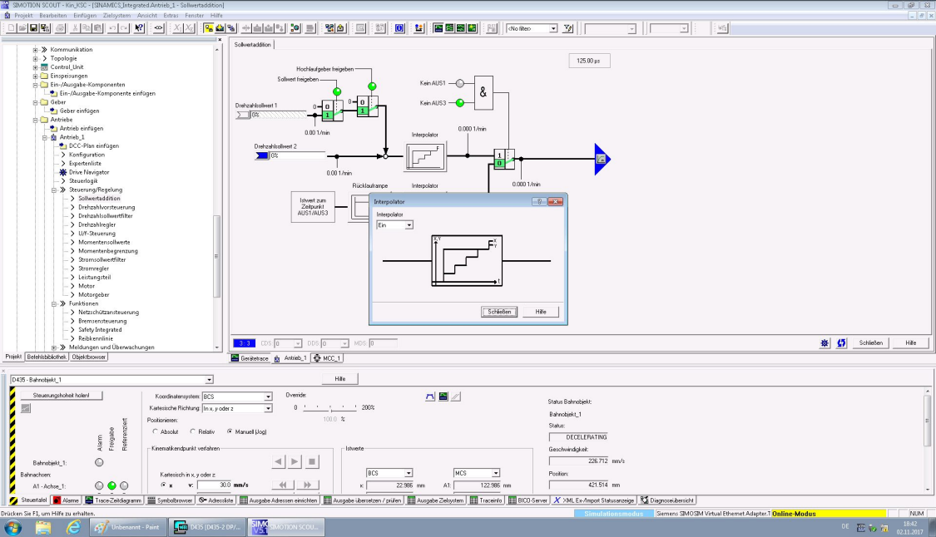Click the Windows Start button
Viewport: 936px width, 537px height.
(12, 527)
